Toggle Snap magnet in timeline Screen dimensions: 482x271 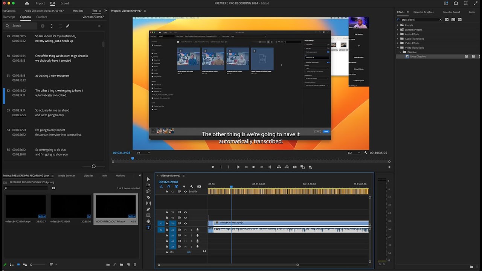pos(169,187)
